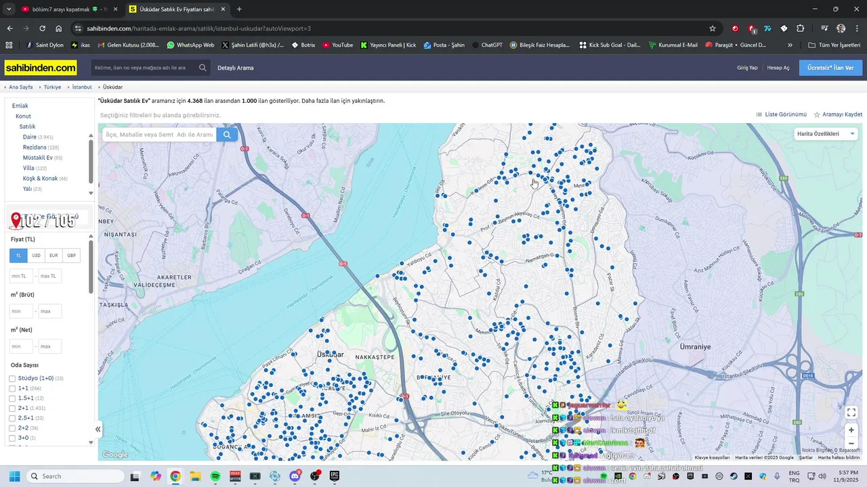Image resolution: width=867 pixels, height=487 pixels.
Task: Go back to the previous page
Action: tap(9, 28)
